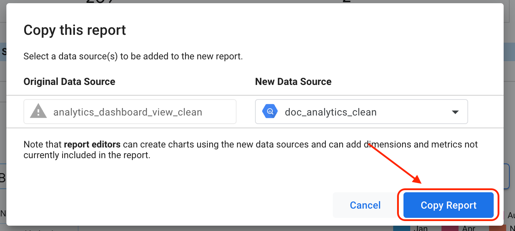Click the Copy Report button

pyautogui.click(x=448, y=205)
